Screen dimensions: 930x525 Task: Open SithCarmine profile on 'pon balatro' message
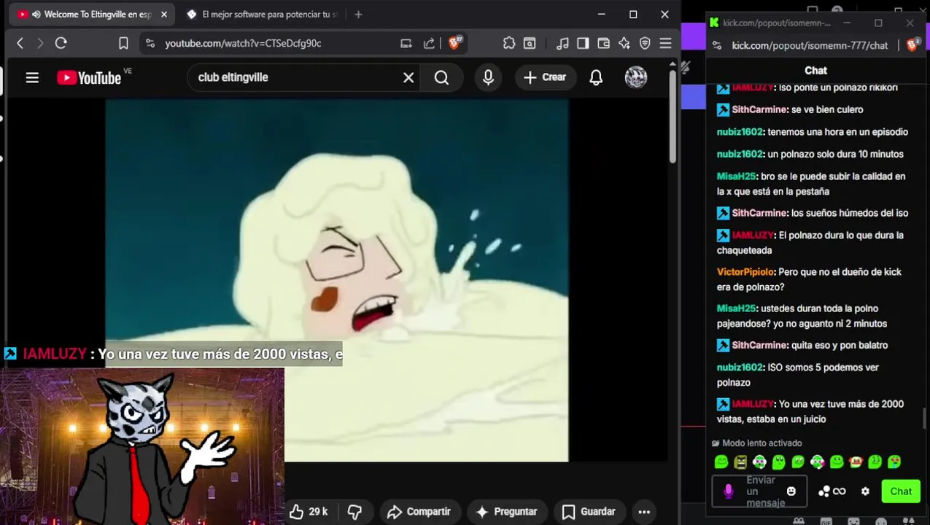click(759, 346)
